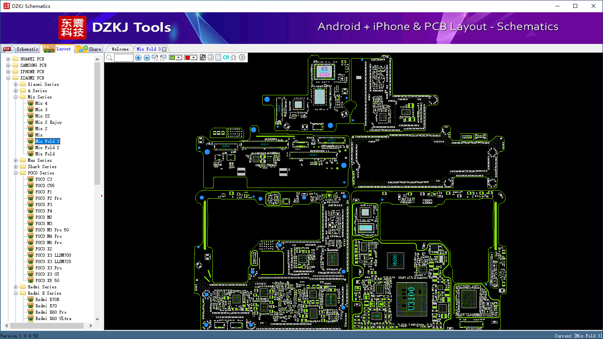Viewport: 603px width, 339px height.
Task: Expand the A Series folder
Action: coord(15,91)
